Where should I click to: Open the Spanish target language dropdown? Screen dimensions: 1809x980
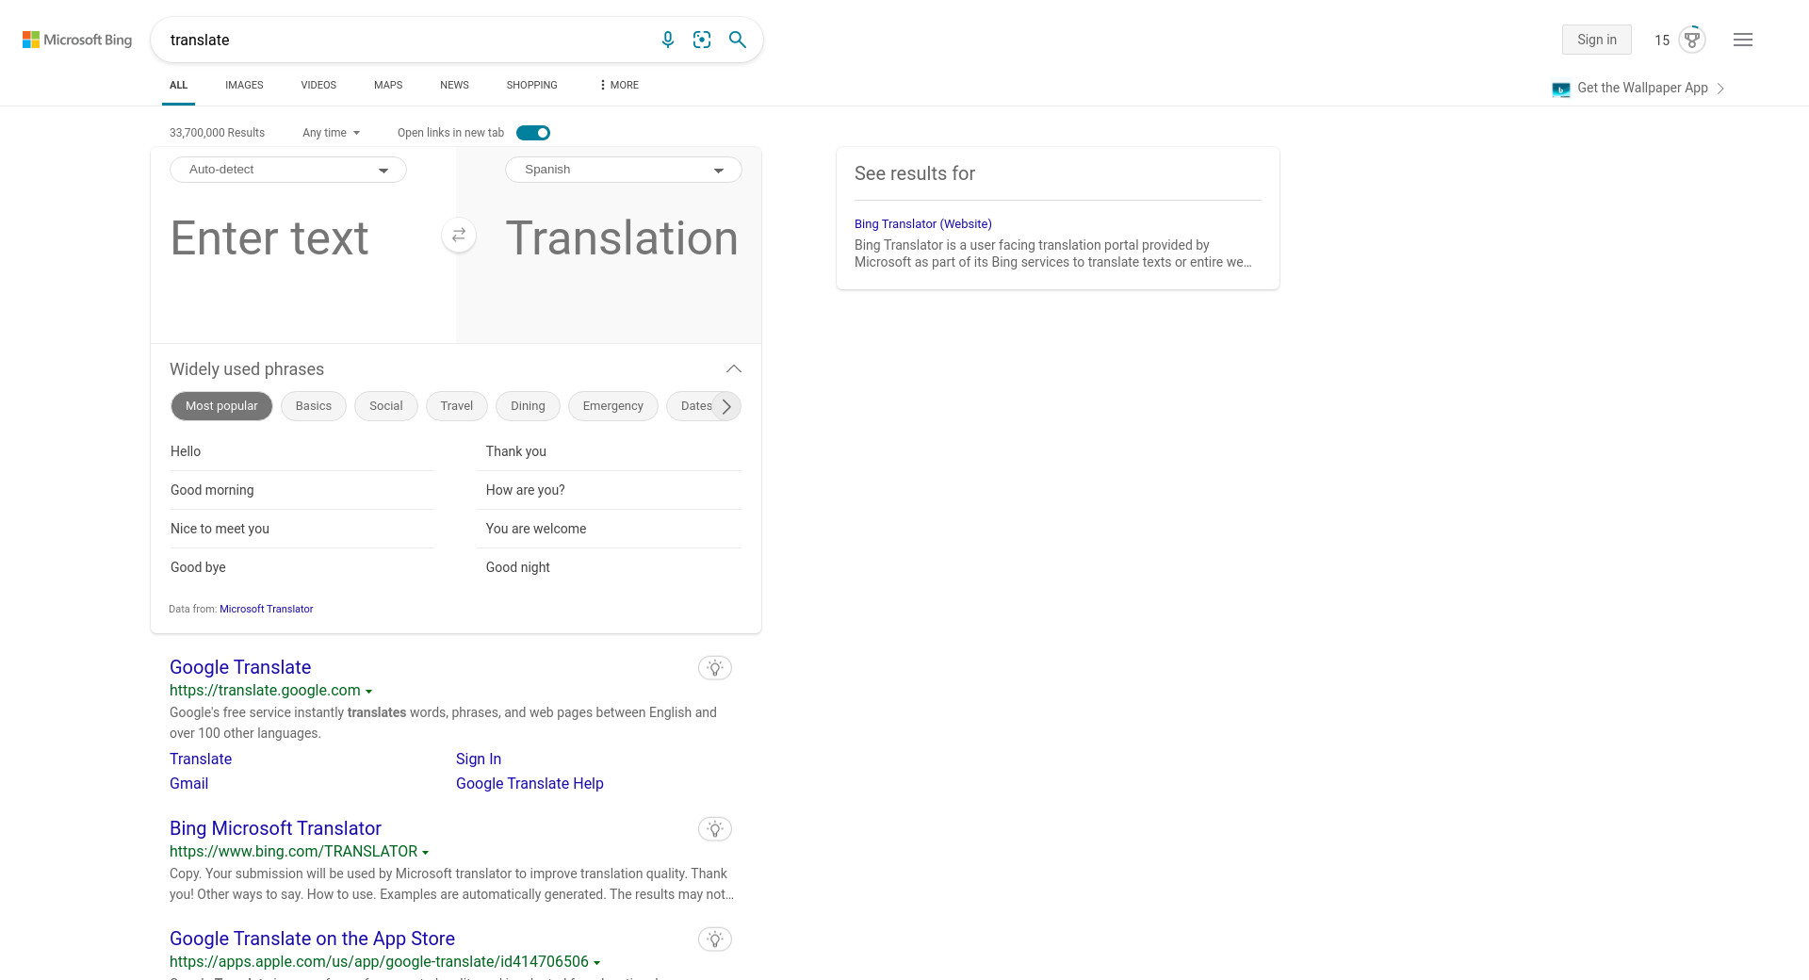coord(624,170)
